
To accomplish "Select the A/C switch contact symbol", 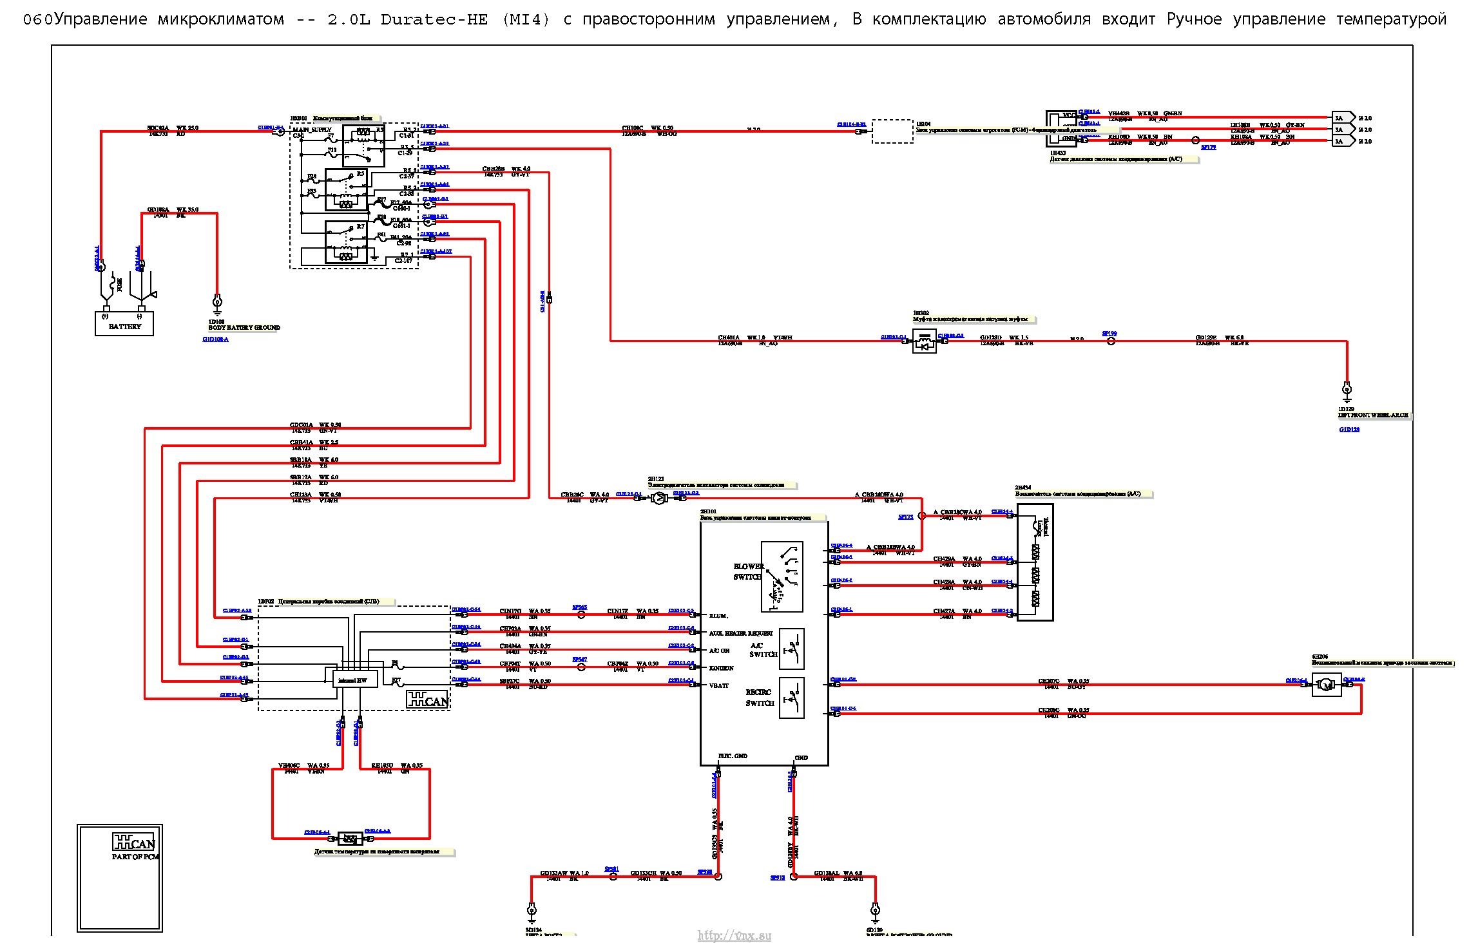I will tap(792, 649).
